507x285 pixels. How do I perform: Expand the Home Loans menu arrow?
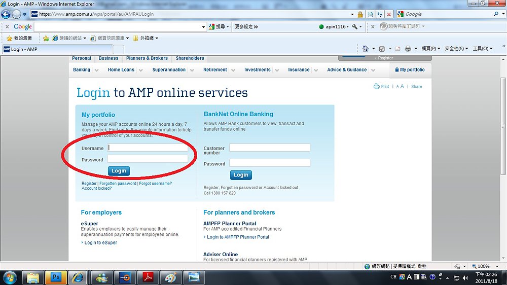click(140, 70)
